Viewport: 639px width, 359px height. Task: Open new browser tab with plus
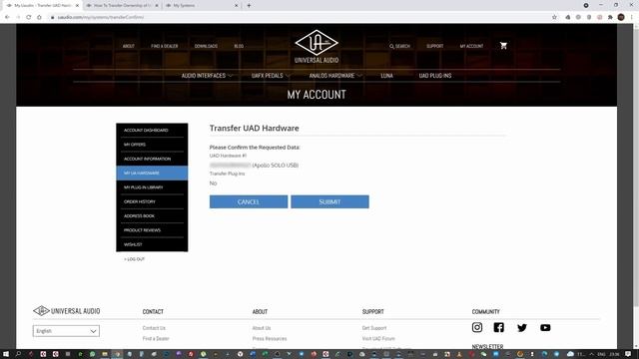click(249, 6)
